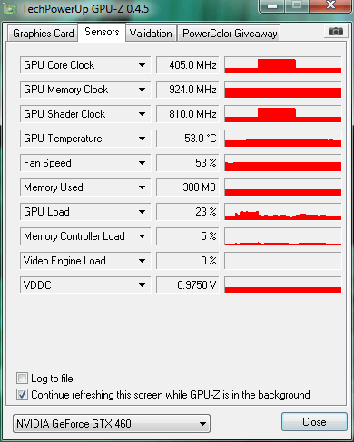354x442 pixels.
Task: Click the Close button
Action: point(314,421)
